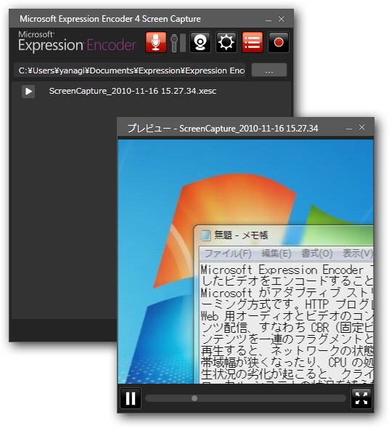Minimize the Screen Capture main window
389x428 pixels.
[269, 20]
